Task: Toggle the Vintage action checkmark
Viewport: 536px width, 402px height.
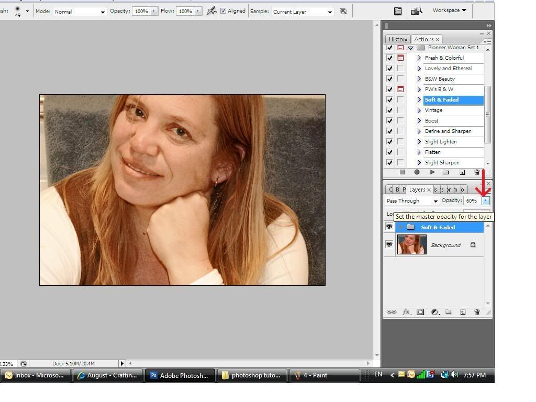Action: pos(389,110)
